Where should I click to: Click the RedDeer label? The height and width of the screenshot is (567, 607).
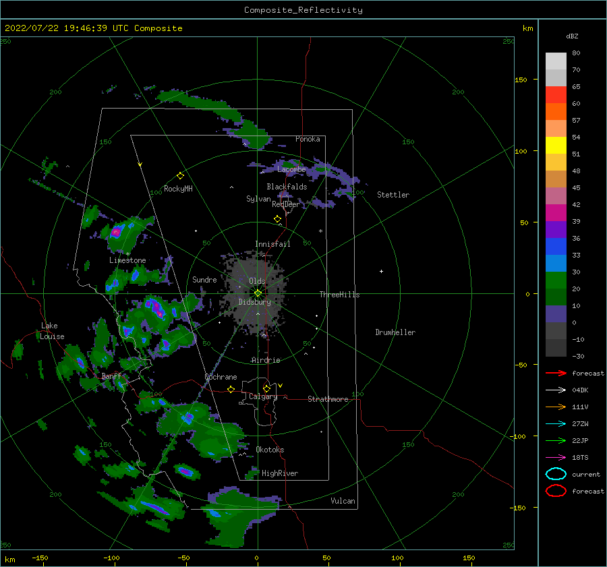pyautogui.click(x=286, y=204)
